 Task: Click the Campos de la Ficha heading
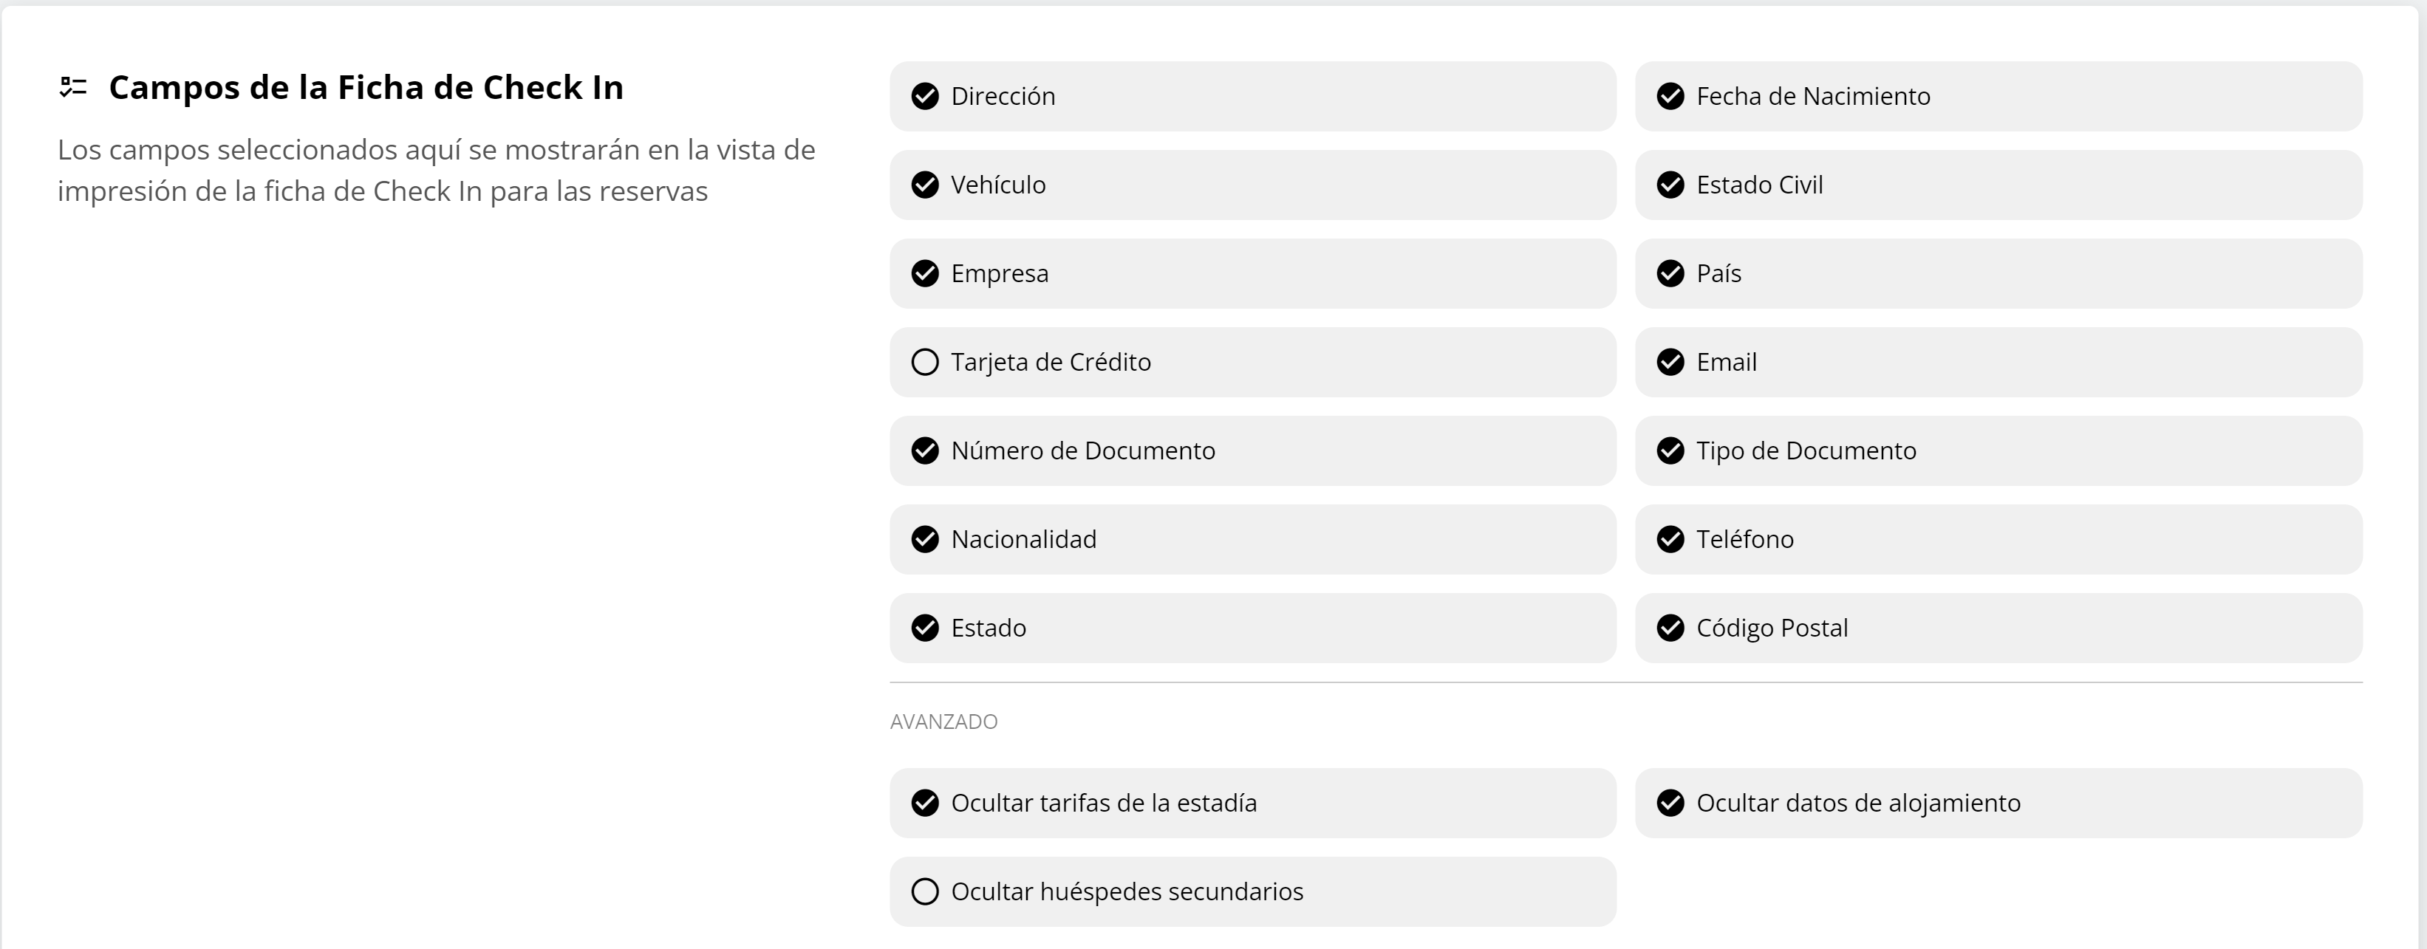tap(366, 86)
